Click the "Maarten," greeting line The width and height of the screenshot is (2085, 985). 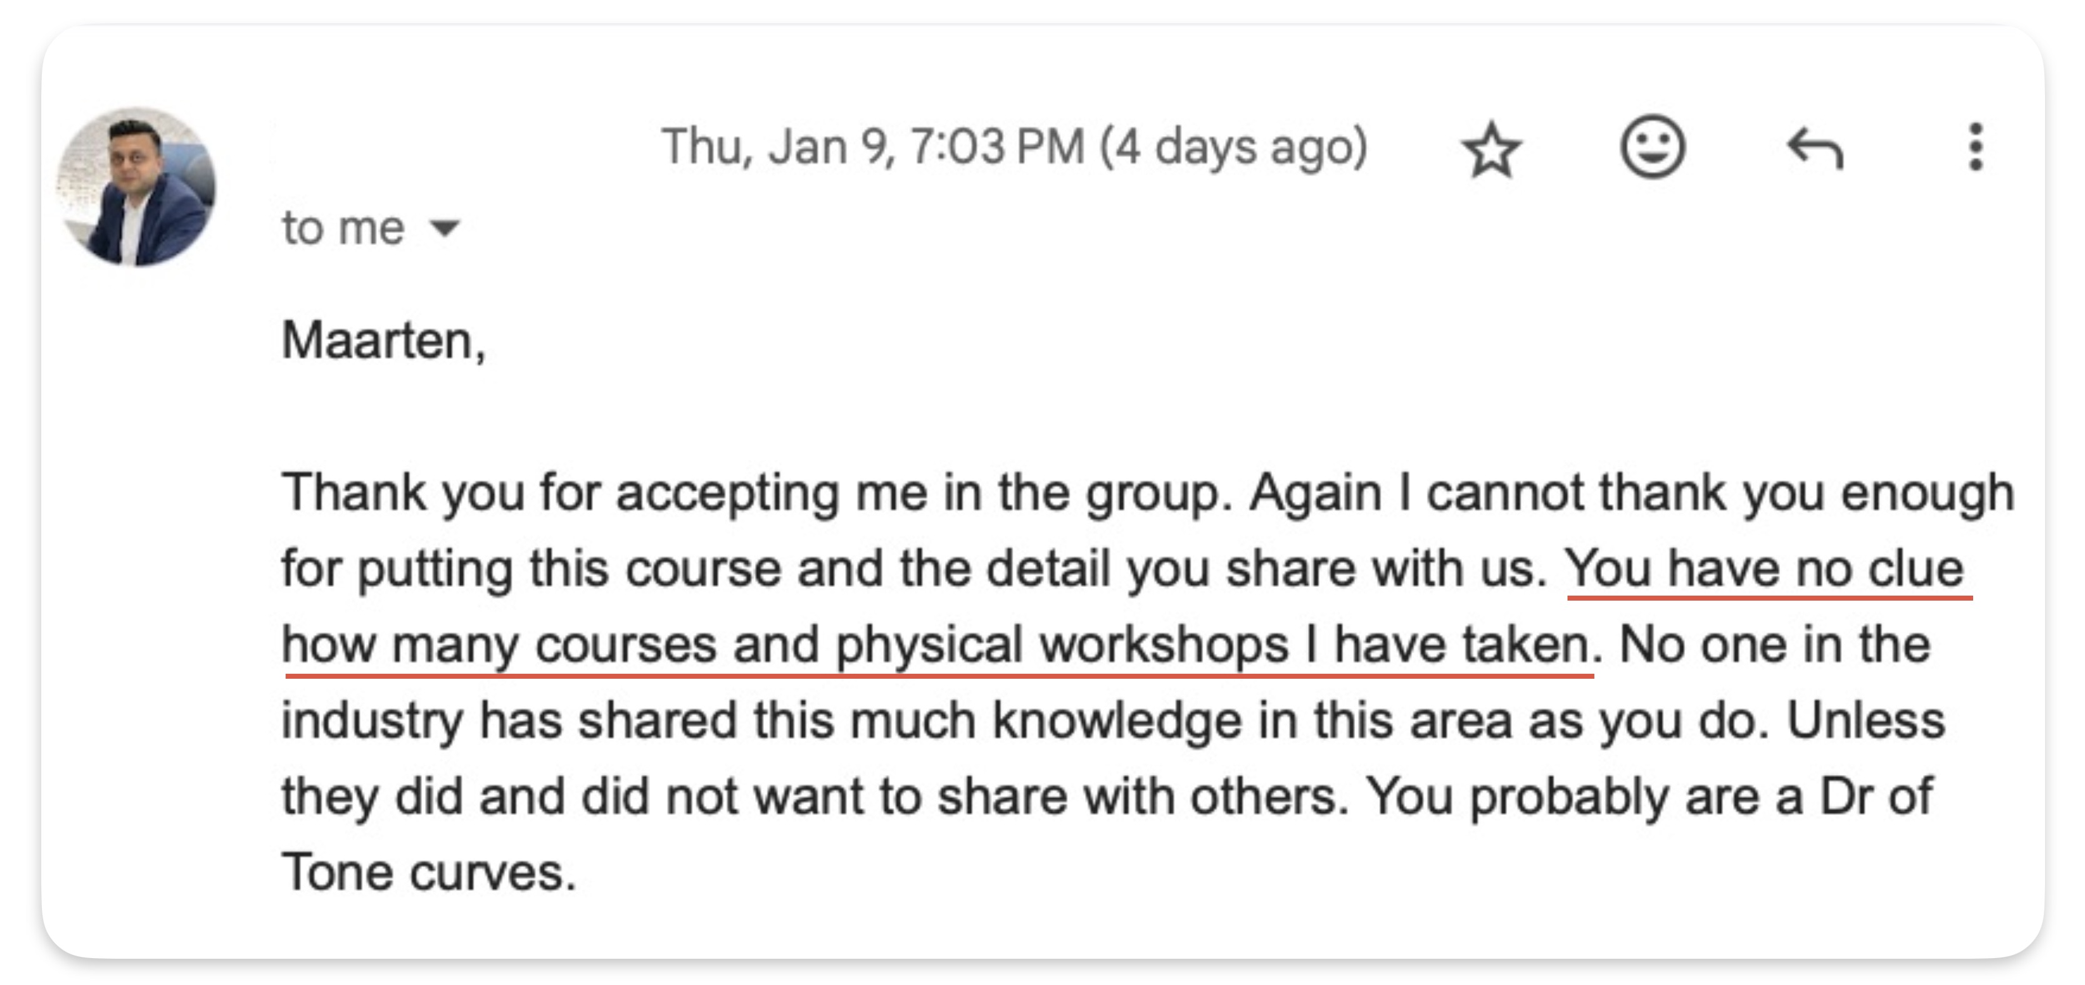click(383, 340)
